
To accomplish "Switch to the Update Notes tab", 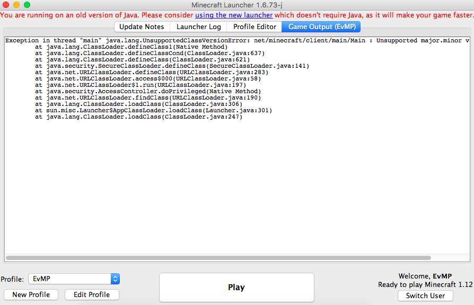I will point(142,27).
